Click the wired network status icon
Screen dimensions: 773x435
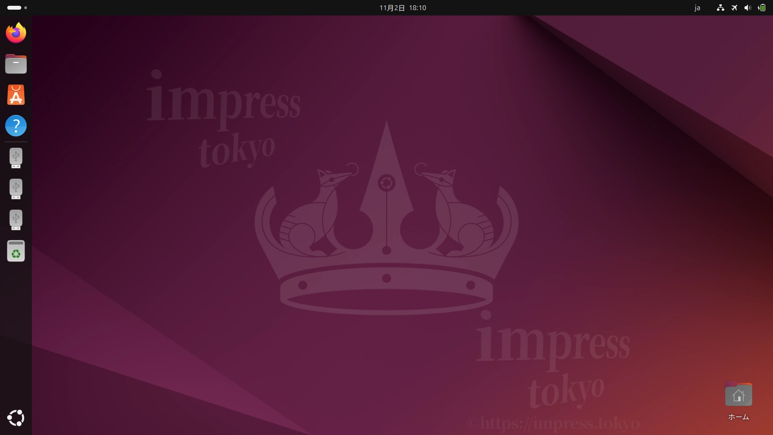(720, 8)
